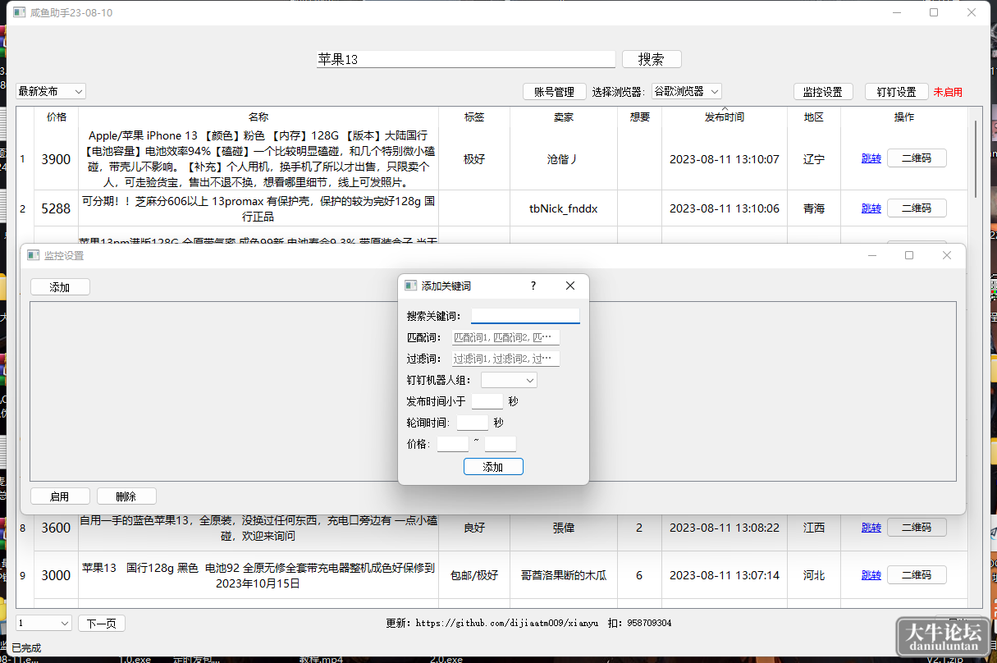Select seller cell tbNick_fnddx
Image resolution: width=997 pixels, height=663 pixels.
[563, 208]
